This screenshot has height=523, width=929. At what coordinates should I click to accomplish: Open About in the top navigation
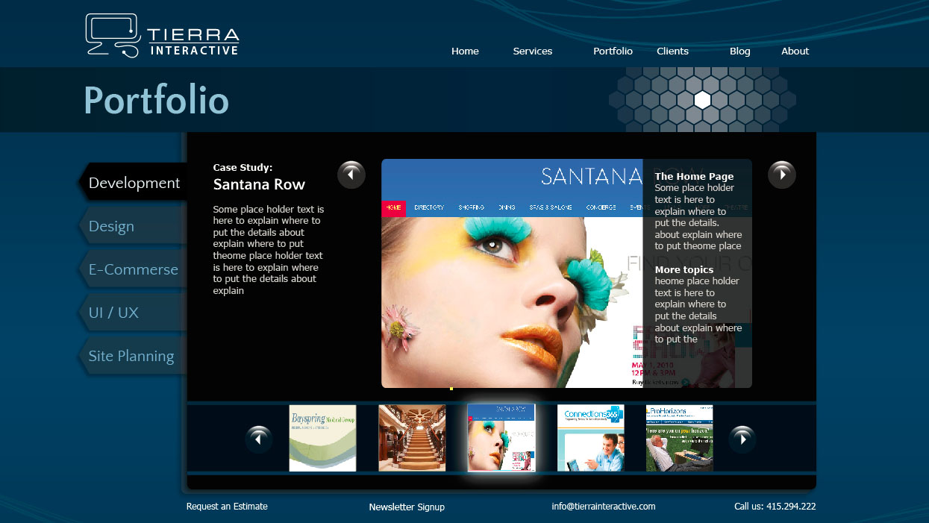click(795, 51)
